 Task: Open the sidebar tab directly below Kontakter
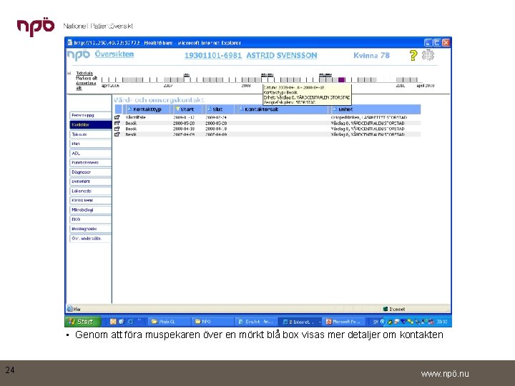[x=91, y=134]
